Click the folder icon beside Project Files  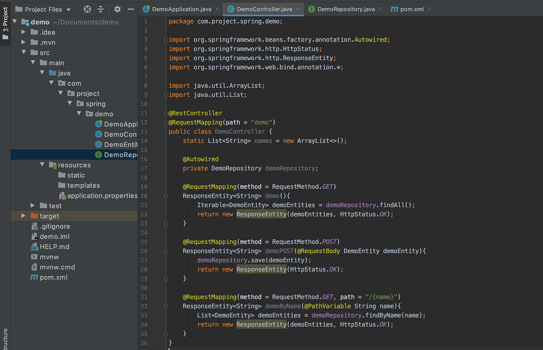click(20, 9)
